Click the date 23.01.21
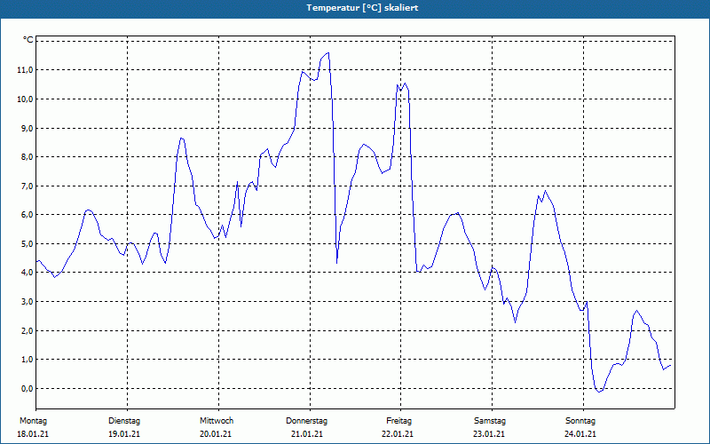 pyautogui.click(x=489, y=434)
